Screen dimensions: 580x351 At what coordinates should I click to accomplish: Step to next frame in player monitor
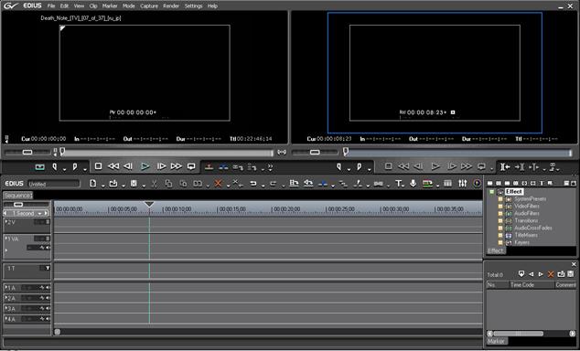tap(161, 166)
